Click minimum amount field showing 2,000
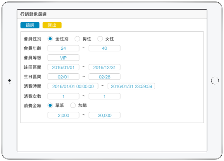The height and width of the screenshot is (161, 224). pos(63,115)
